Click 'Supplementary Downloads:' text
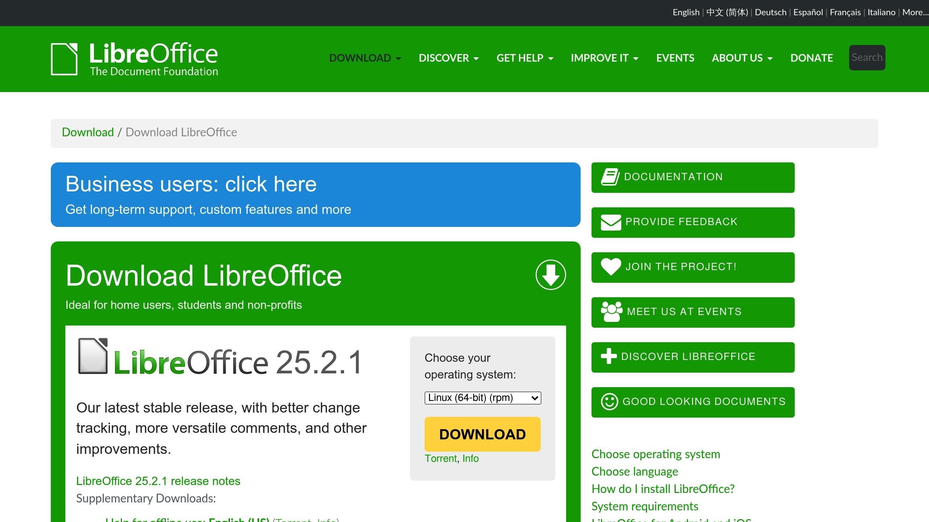 pos(146,498)
